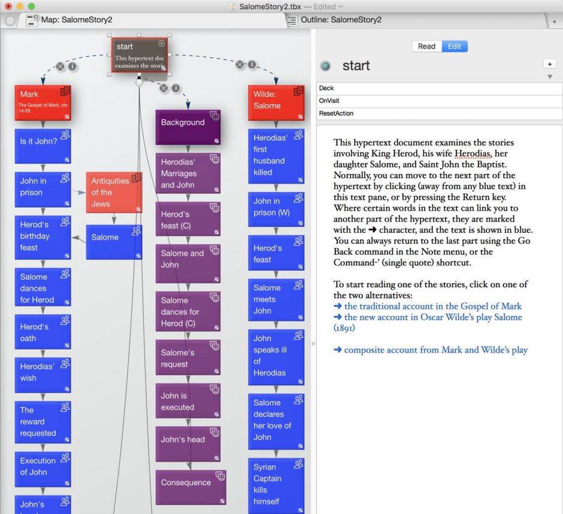Switch text pane to Edit mode
This screenshot has width=563, height=514.
coord(455,46)
